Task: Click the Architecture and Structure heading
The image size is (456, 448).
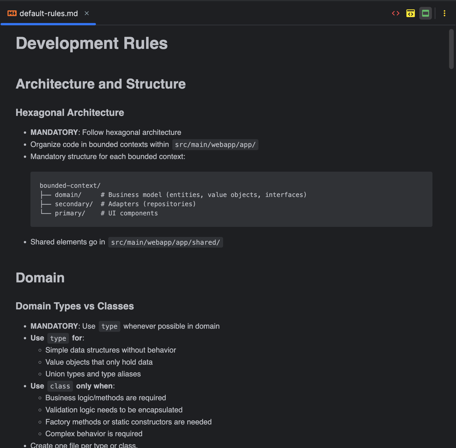Action: coord(101,84)
